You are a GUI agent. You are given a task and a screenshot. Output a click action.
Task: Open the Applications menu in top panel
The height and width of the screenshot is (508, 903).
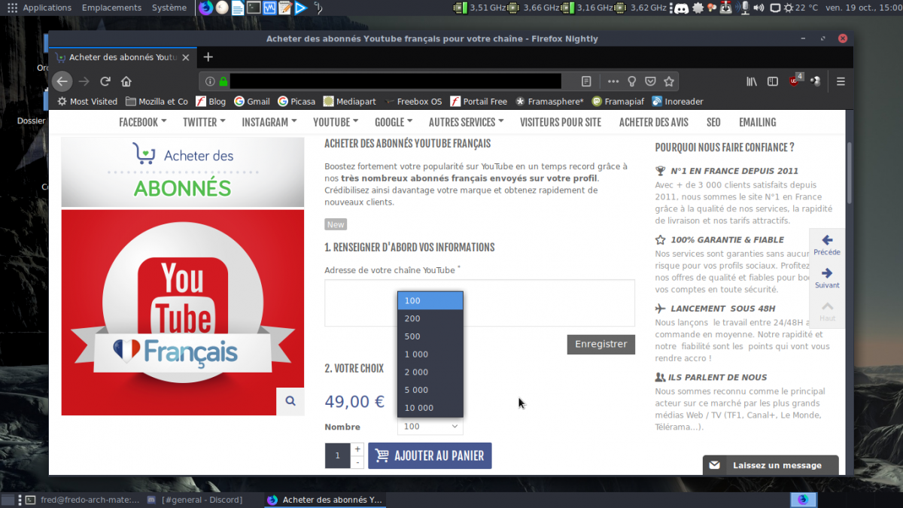click(x=47, y=8)
